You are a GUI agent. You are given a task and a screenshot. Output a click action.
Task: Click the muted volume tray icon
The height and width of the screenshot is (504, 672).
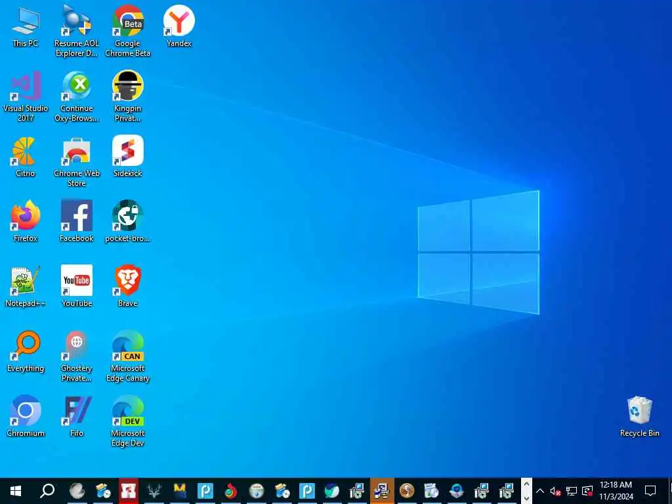[555, 491]
